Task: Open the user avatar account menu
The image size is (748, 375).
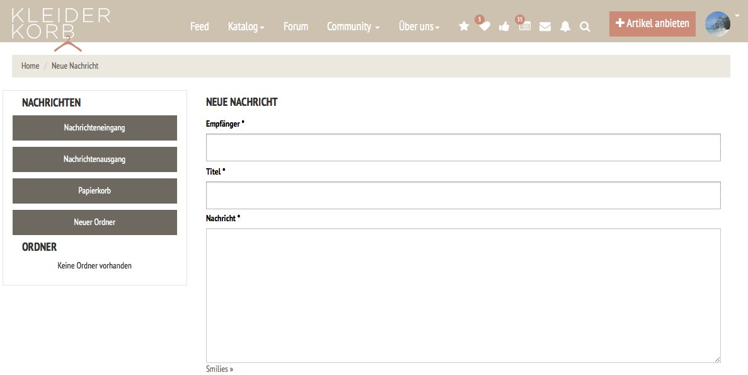Action: pos(718,24)
